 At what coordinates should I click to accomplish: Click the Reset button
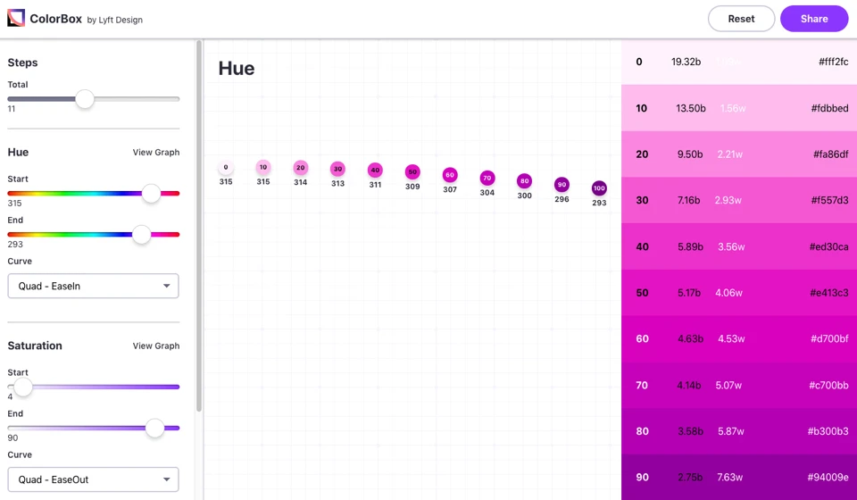point(741,19)
